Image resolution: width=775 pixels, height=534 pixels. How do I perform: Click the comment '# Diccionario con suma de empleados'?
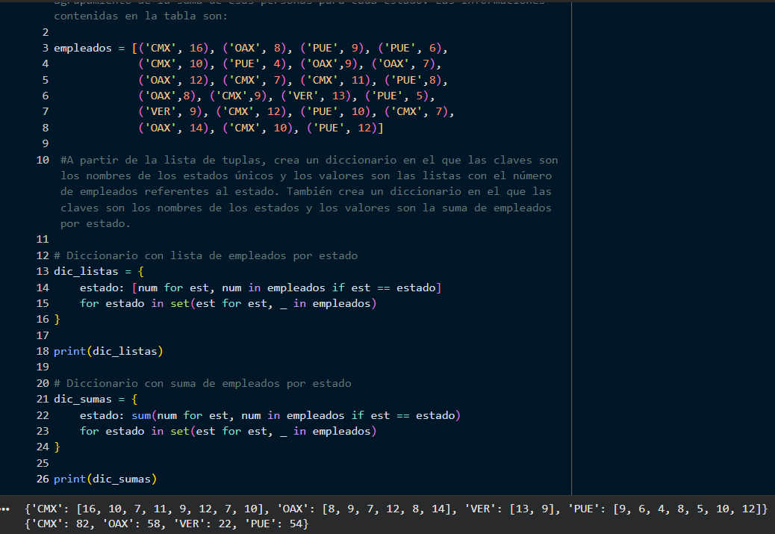pyautogui.click(x=202, y=383)
